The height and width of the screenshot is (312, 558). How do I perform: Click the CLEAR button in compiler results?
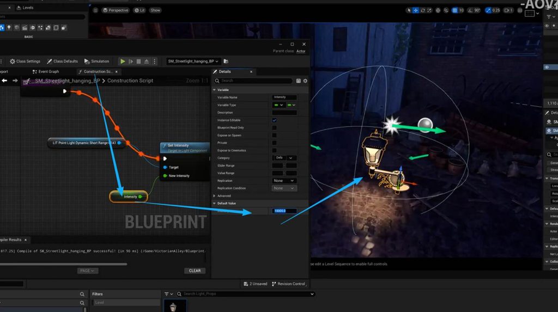pyautogui.click(x=195, y=271)
